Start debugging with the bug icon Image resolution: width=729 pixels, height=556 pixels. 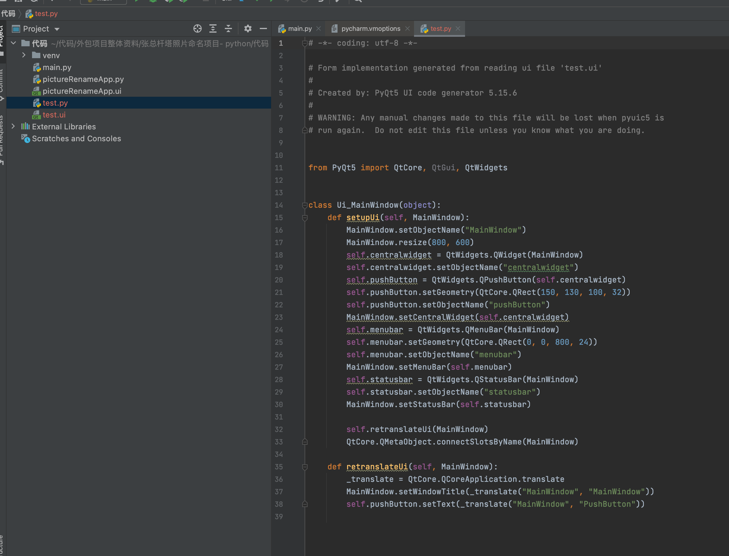[153, 1]
